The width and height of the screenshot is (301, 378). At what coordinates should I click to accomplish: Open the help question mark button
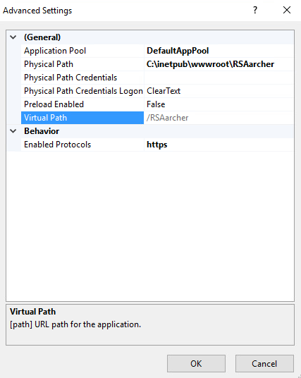pyautogui.click(x=255, y=10)
